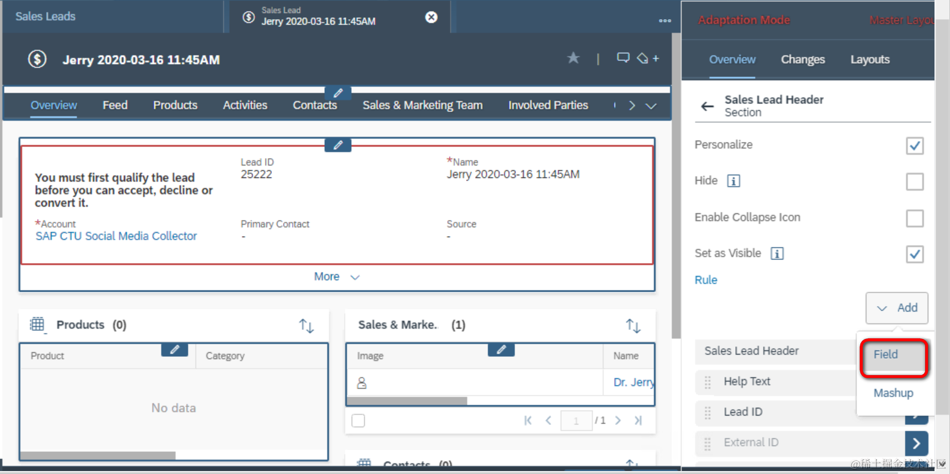This screenshot has height=474, width=950.
Task: Open the feed comment icon
Action: [623, 58]
